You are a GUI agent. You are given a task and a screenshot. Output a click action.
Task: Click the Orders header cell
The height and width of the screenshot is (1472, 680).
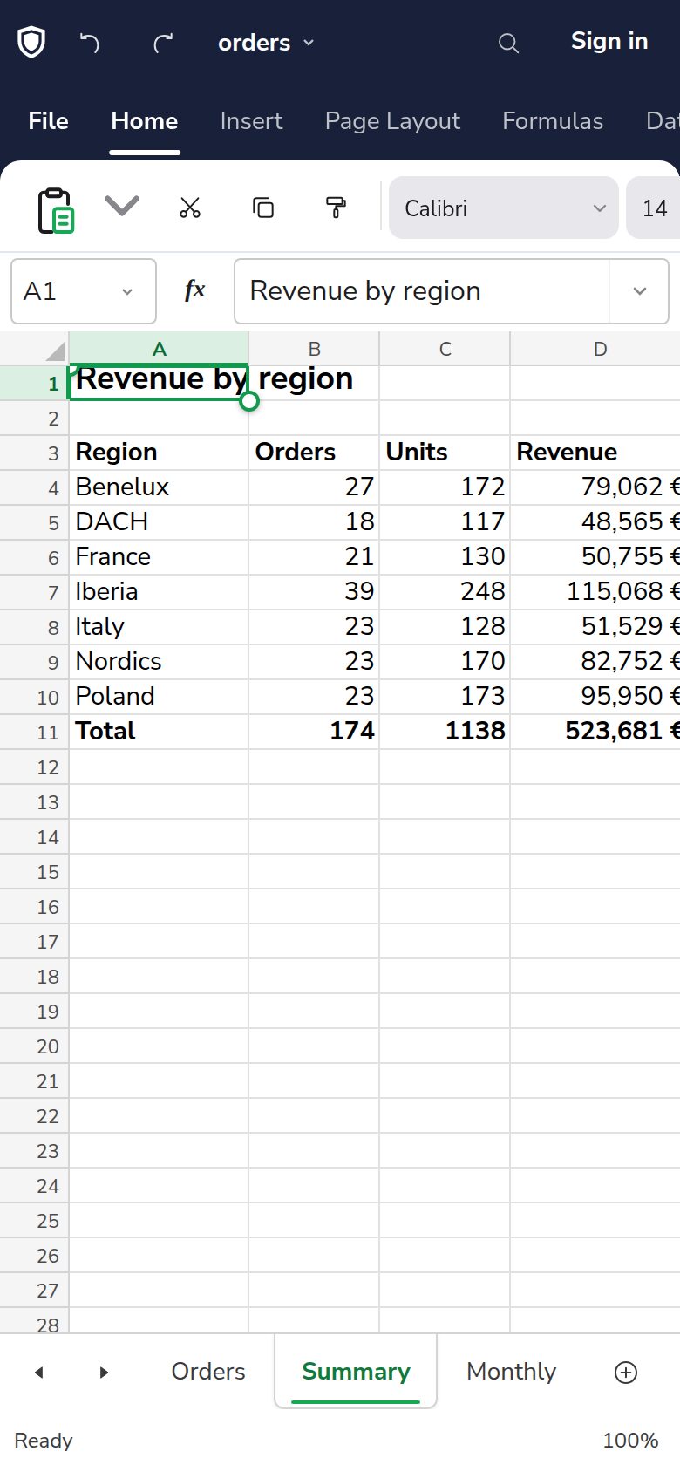(x=314, y=453)
